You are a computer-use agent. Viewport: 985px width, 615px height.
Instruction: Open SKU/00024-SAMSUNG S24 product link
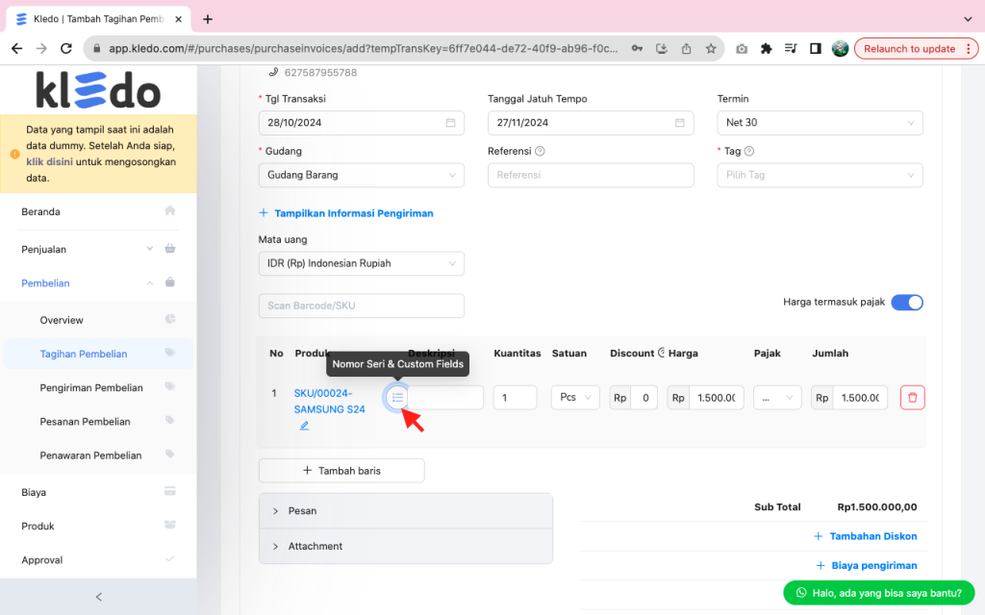(x=329, y=401)
